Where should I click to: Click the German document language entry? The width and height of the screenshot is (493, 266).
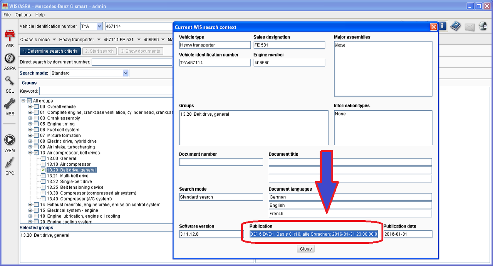pos(350,197)
